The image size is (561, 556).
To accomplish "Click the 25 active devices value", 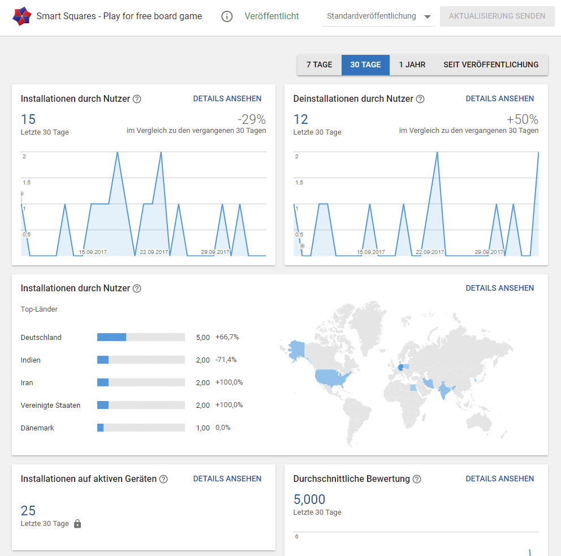I will pyautogui.click(x=28, y=511).
